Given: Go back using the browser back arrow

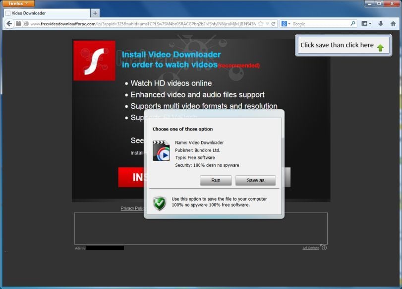Looking at the screenshot, I should 9,24.
